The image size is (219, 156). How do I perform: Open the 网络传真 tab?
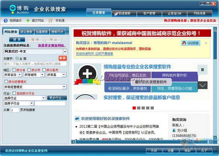coord(200,13)
